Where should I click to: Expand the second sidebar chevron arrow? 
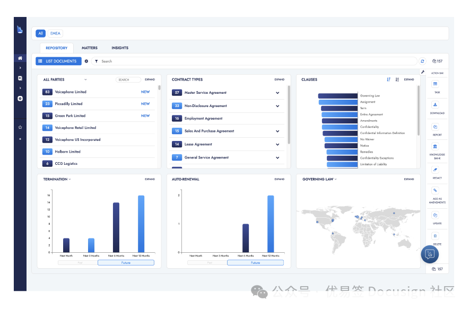20,88
